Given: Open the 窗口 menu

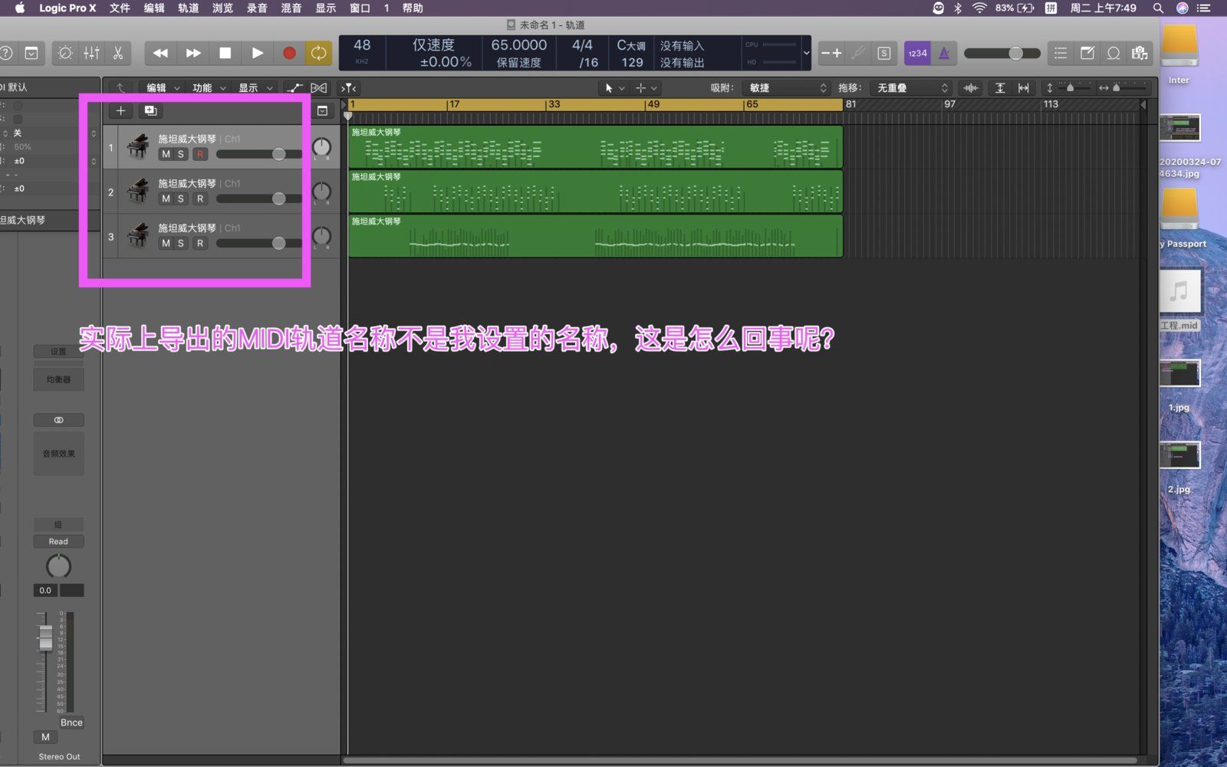Looking at the screenshot, I should pos(360,8).
